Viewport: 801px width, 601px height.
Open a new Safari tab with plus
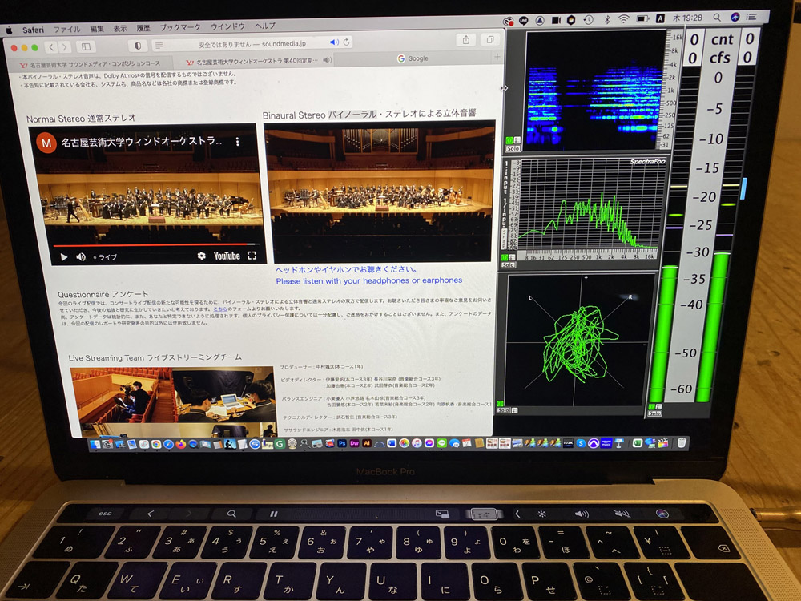(497, 57)
